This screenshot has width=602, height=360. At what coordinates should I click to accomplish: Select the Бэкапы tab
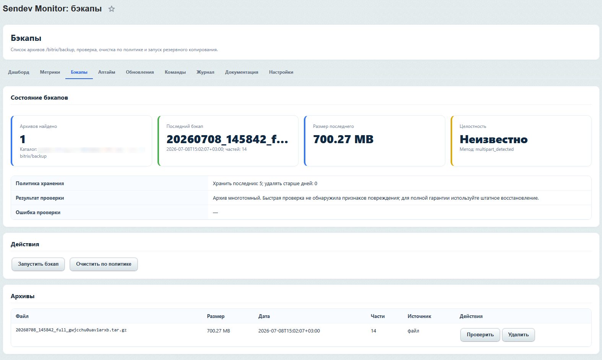coord(79,72)
